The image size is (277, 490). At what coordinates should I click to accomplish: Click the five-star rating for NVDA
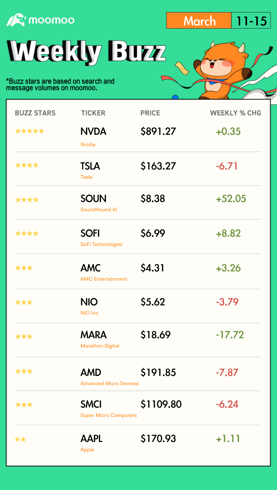tap(30, 131)
